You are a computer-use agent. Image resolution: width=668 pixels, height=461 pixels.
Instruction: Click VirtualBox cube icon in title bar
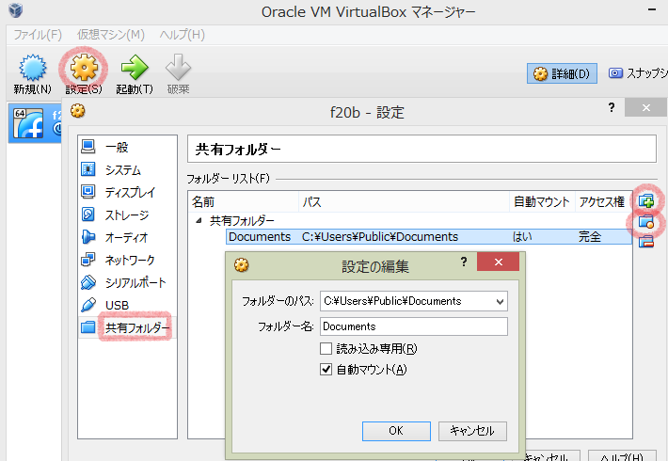coord(16,10)
